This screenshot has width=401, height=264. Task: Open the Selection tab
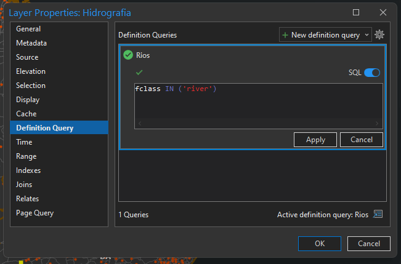(31, 86)
